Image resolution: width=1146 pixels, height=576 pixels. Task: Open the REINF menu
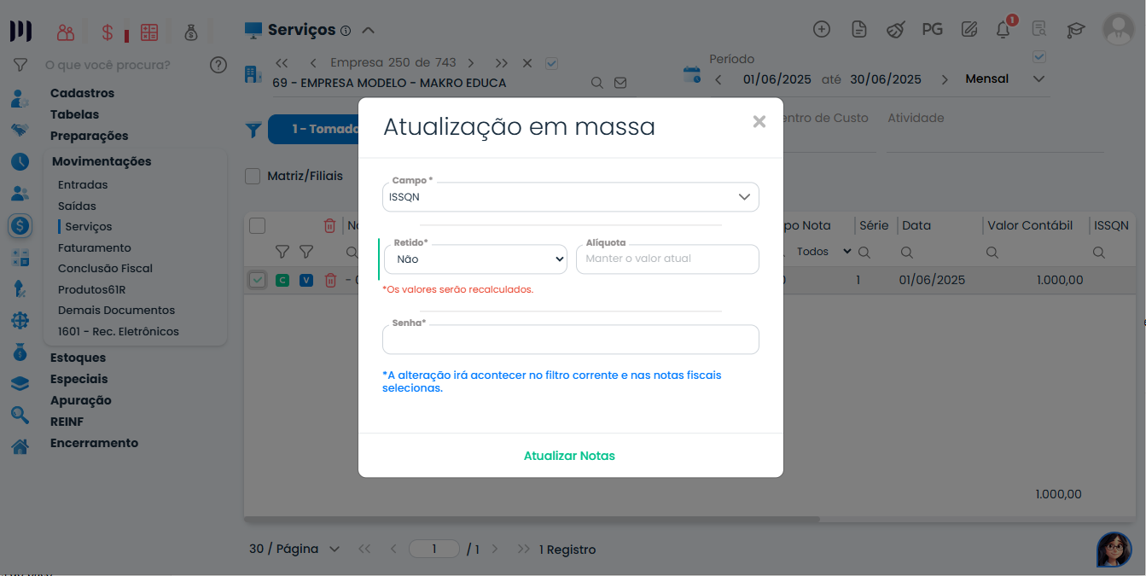click(x=67, y=422)
